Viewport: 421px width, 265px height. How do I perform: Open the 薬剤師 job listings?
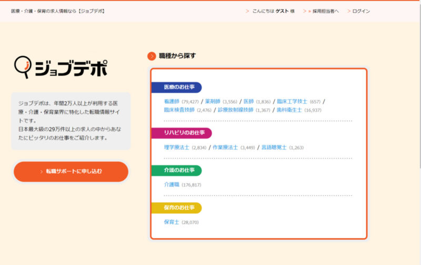[213, 101]
